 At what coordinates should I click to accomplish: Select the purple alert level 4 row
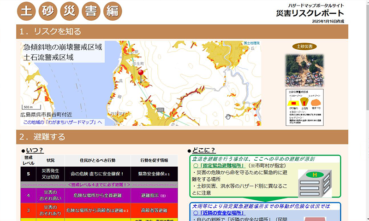pyautogui.click(x=99, y=195)
